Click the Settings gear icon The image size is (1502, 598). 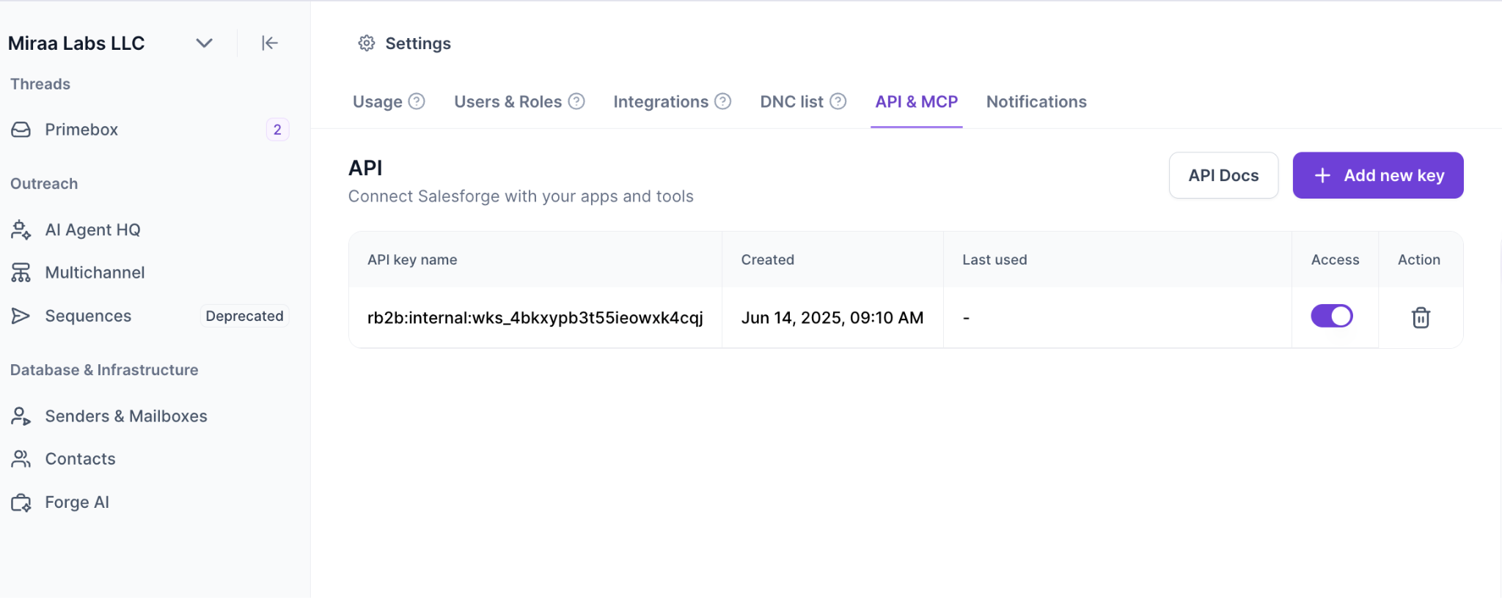tap(367, 43)
